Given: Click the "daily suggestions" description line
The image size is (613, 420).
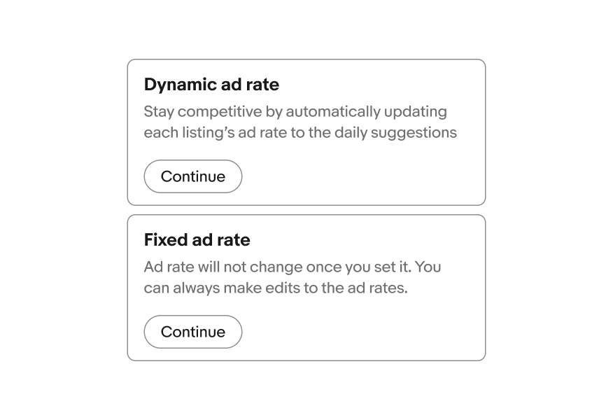Looking at the screenshot, I should [300, 133].
